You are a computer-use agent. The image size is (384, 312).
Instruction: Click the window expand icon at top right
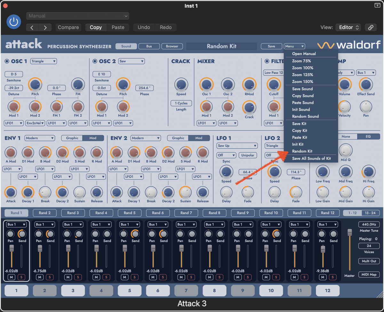point(377,5)
